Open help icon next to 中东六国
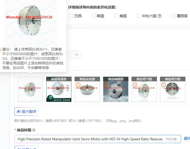The width and height of the screenshot is (190, 149). [159, 16]
